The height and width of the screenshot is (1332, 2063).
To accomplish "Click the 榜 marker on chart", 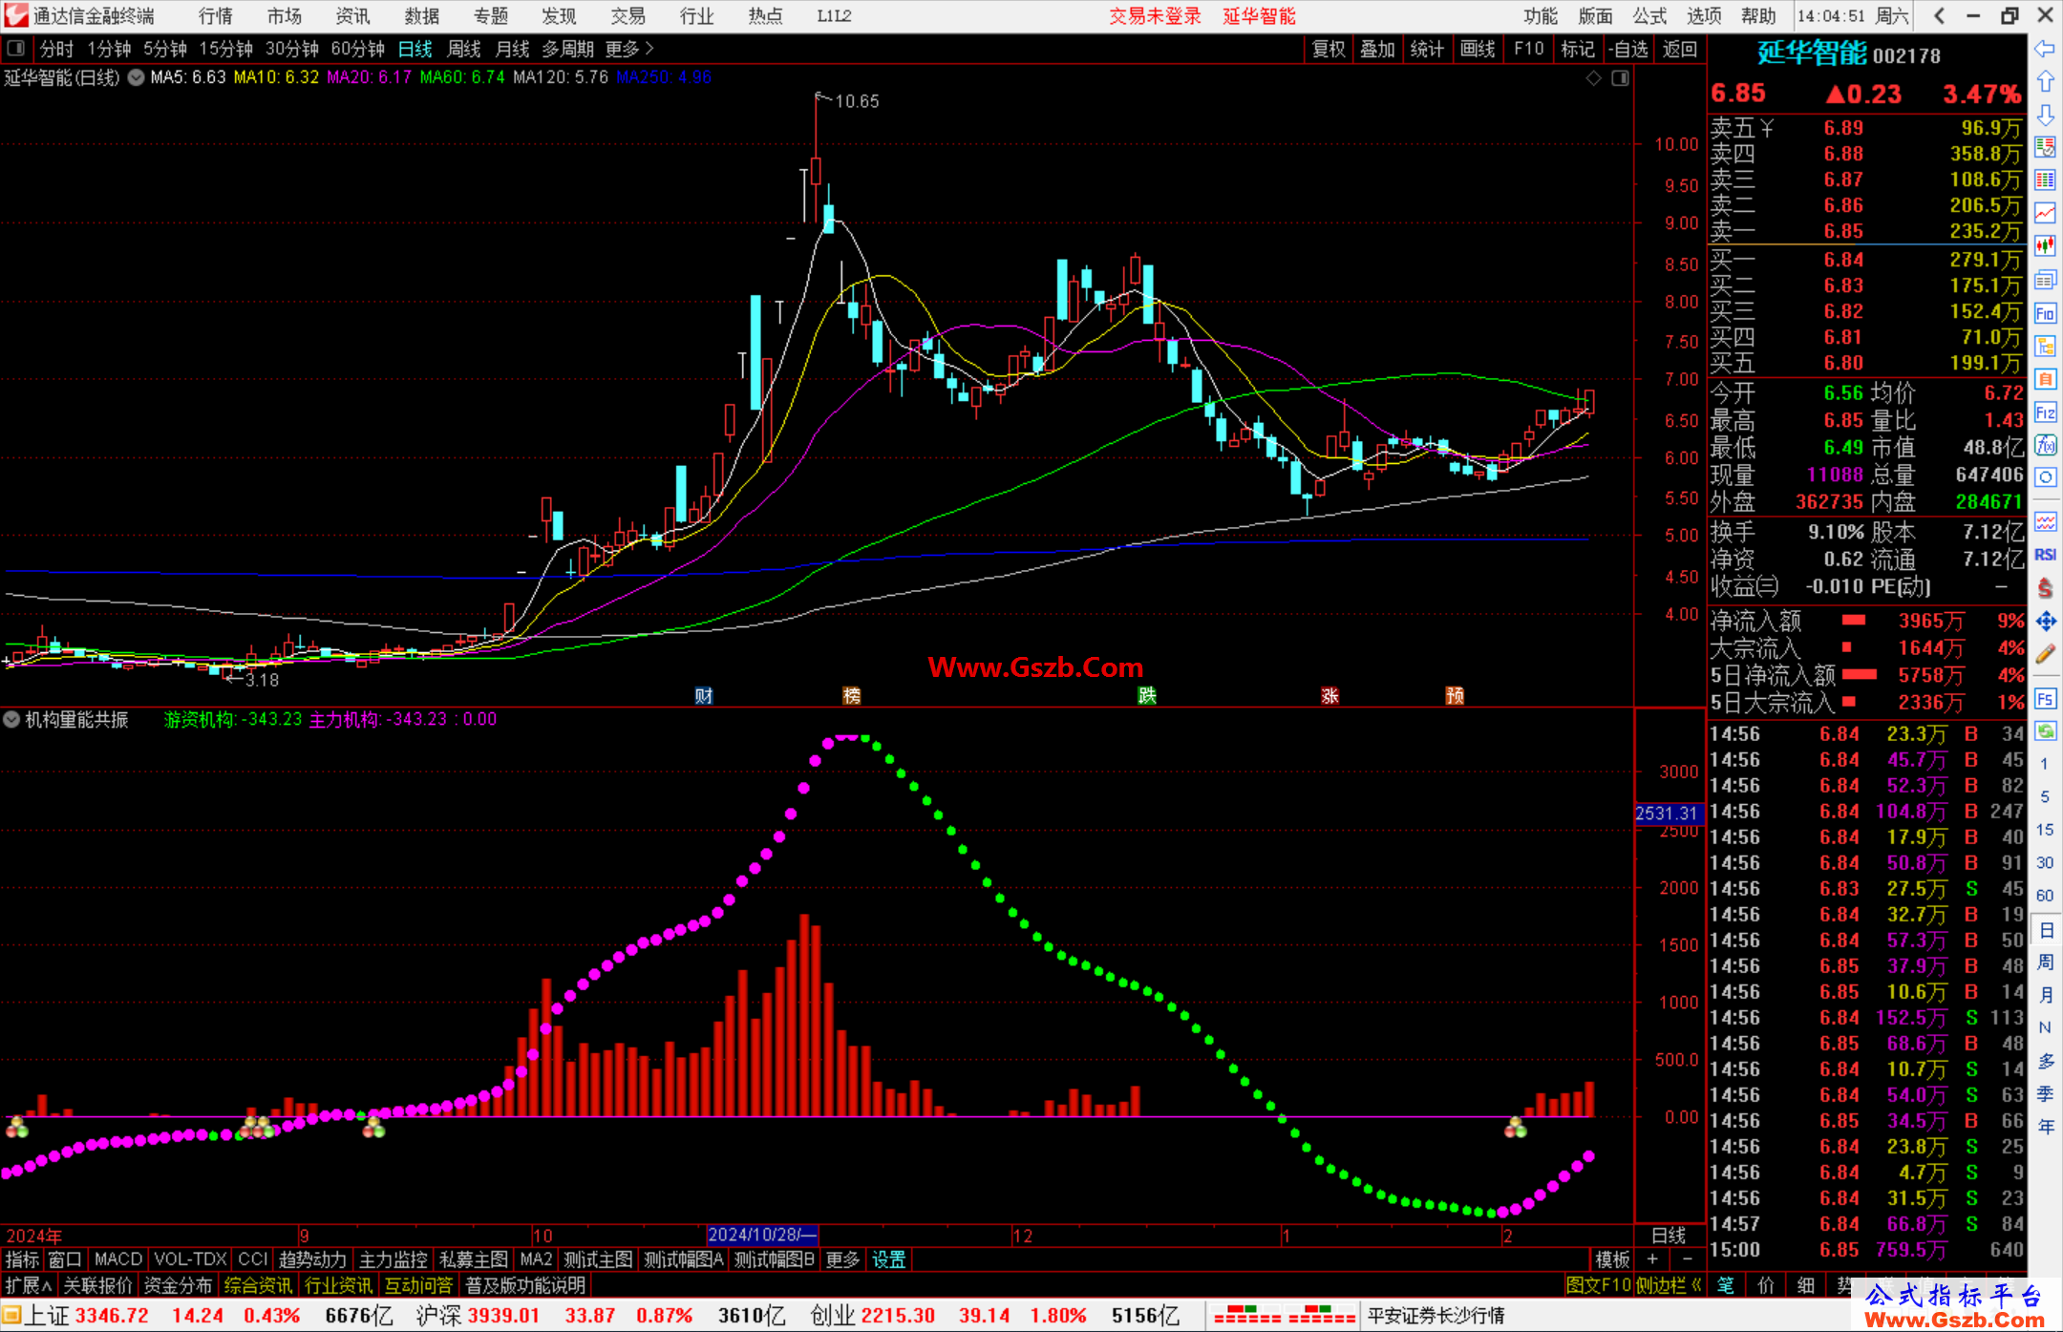I will 852,695.
